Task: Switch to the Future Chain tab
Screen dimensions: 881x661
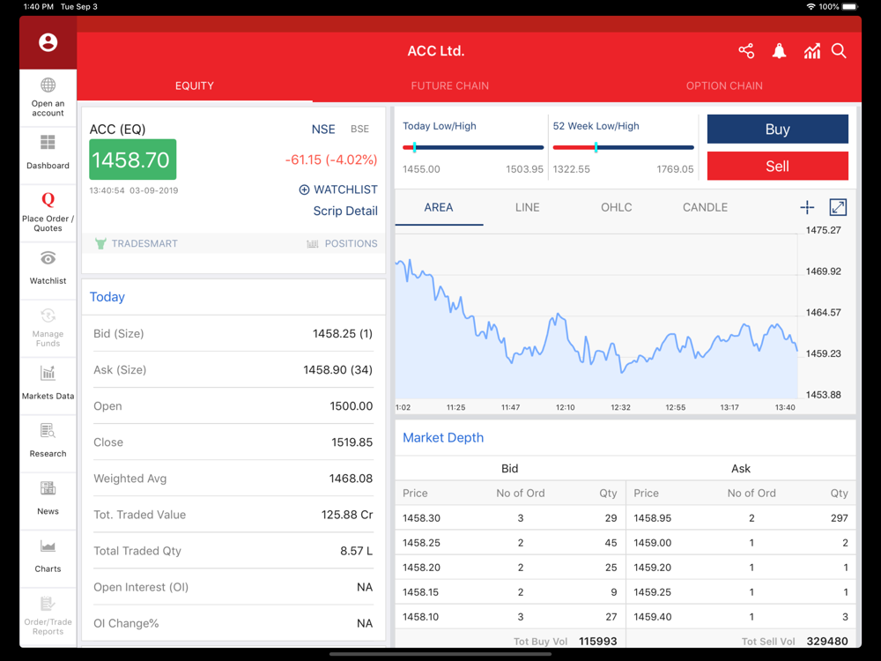Action: 449,86
